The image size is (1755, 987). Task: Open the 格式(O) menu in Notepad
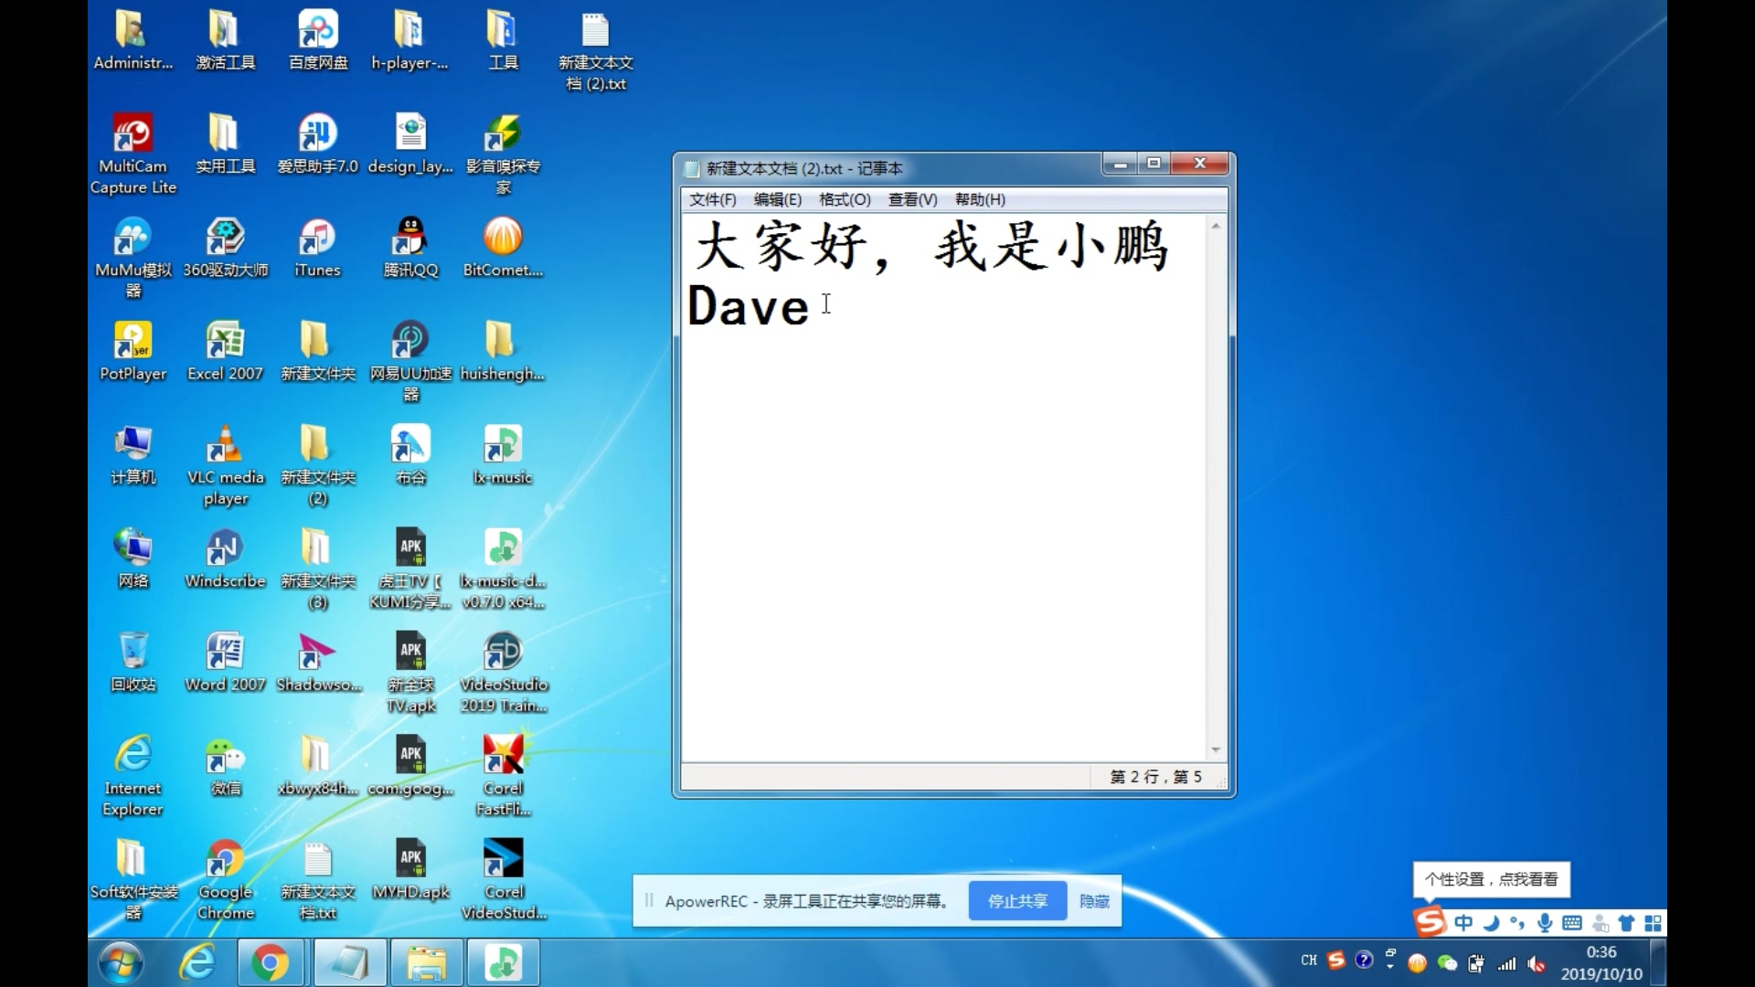coord(844,199)
